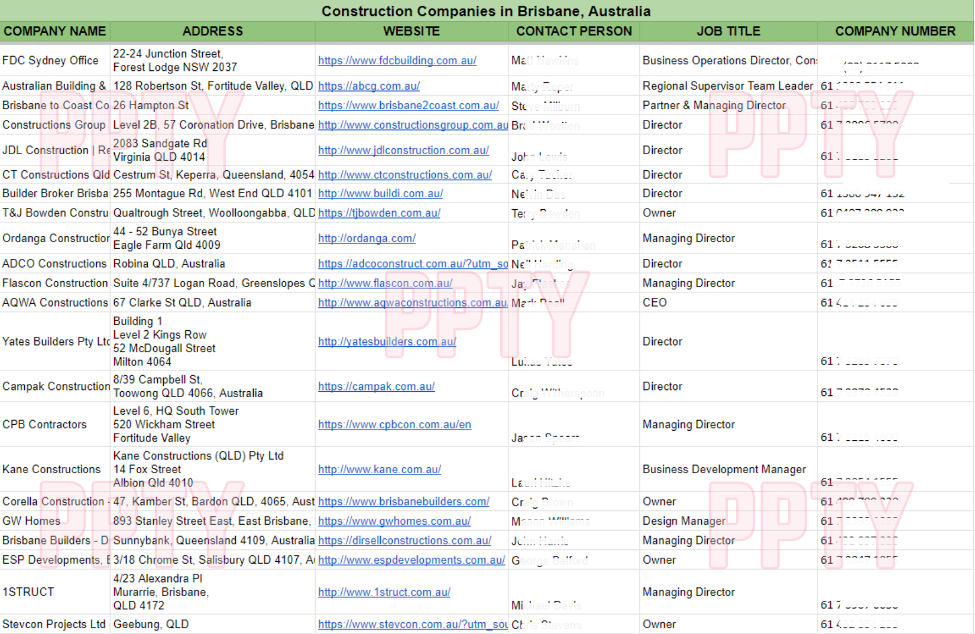975x634 pixels.
Task: Follow the brisbane2coast.com.au link
Action: pos(409,106)
